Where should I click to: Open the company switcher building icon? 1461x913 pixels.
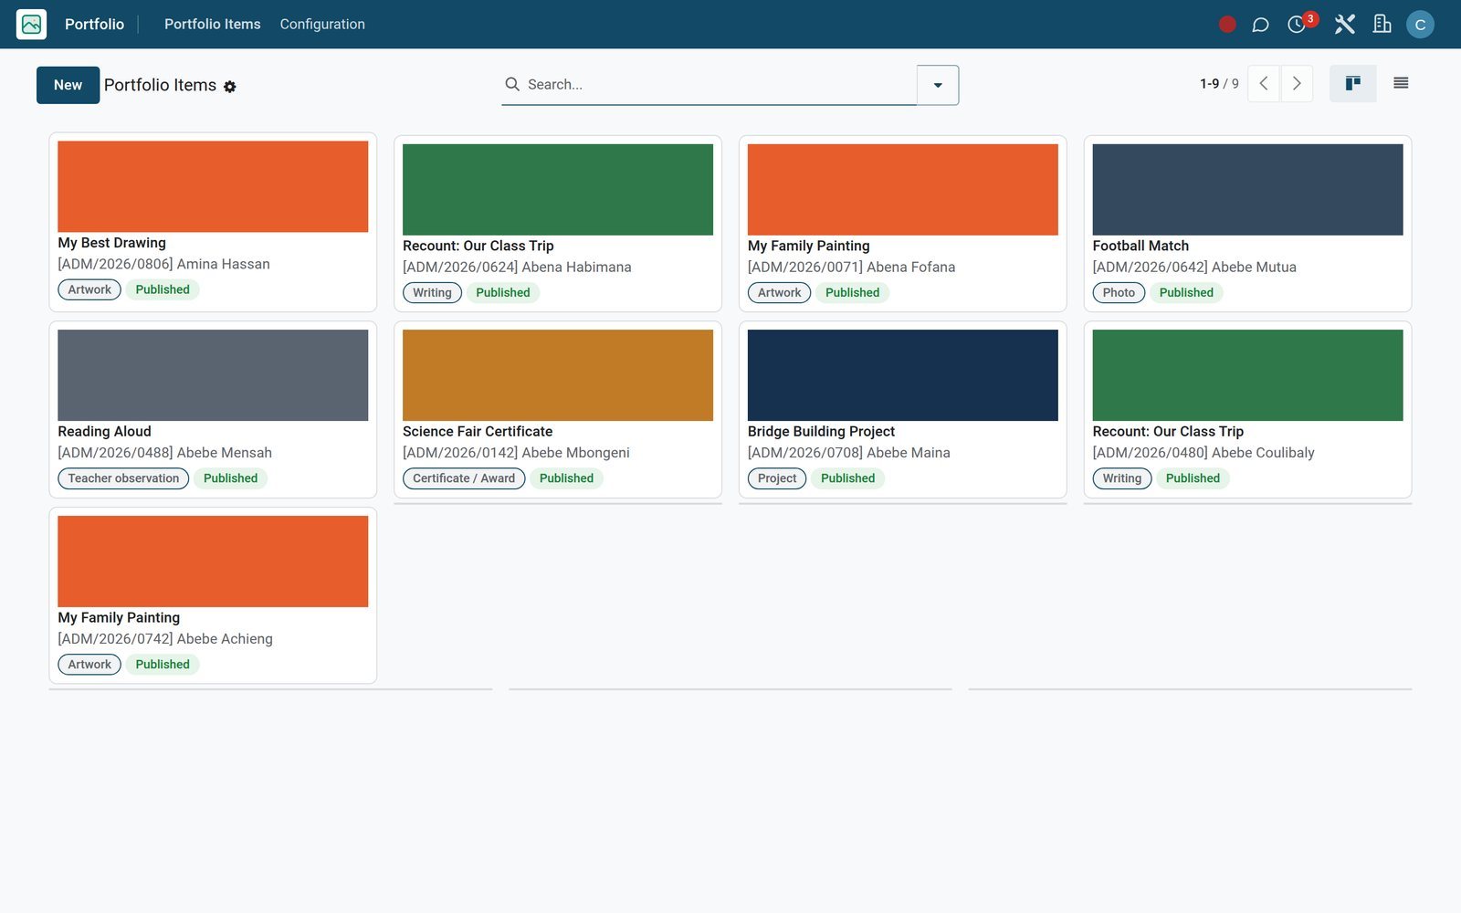pyautogui.click(x=1382, y=25)
